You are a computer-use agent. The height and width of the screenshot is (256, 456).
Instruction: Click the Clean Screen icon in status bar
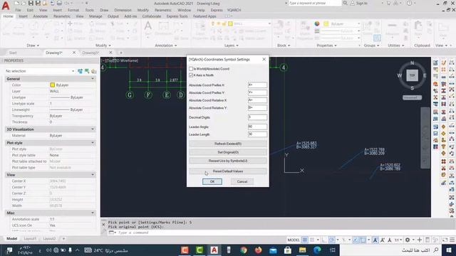click(445, 240)
